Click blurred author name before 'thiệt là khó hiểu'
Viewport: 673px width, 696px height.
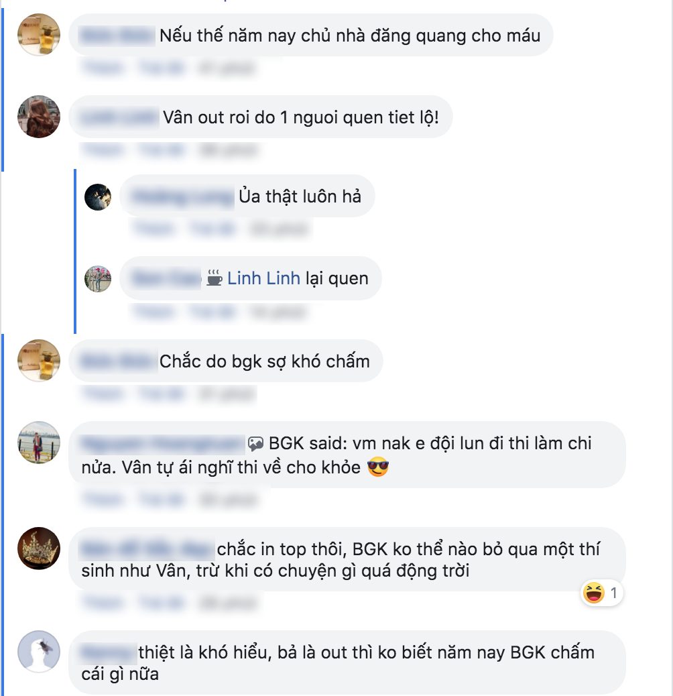108,652
